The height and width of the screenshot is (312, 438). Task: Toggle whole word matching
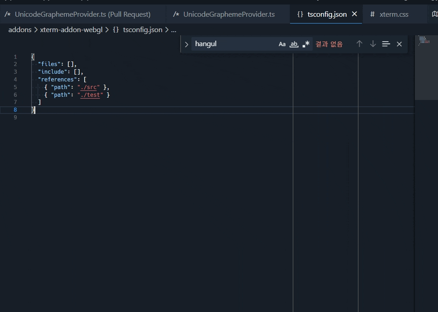pos(294,44)
